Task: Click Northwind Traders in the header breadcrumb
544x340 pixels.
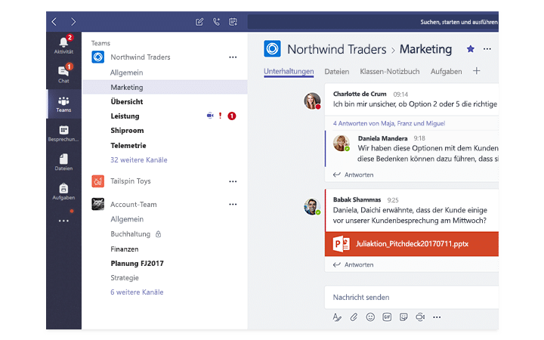Action: pyautogui.click(x=336, y=49)
